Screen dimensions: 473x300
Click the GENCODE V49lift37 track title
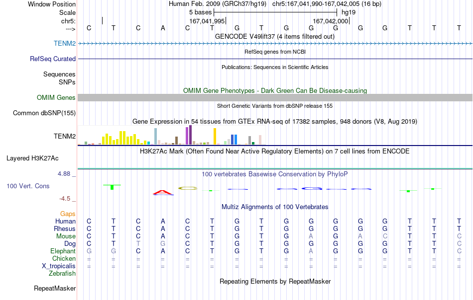tap(275, 36)
